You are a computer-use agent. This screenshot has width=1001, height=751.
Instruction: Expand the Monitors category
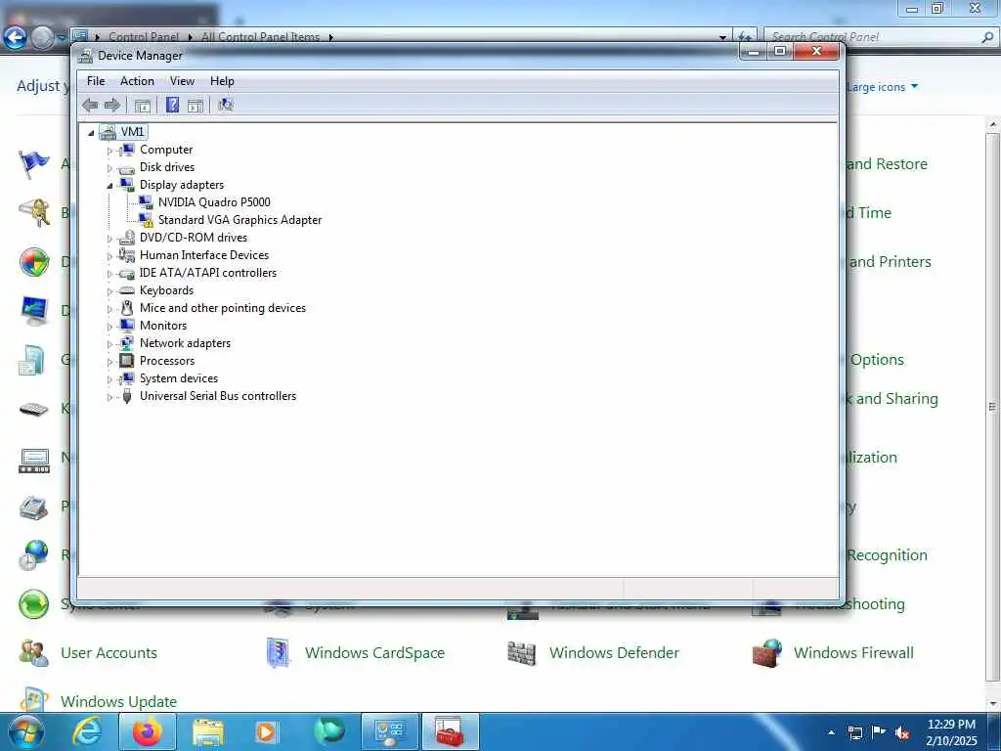tap(109, 327)
